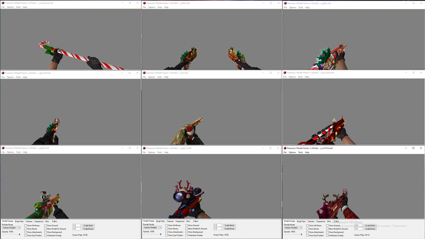The width and height of the screenshot is (425, 239).
Task: Click the app icon in the v_elites.mdl title bar
Action: [144, 3]
